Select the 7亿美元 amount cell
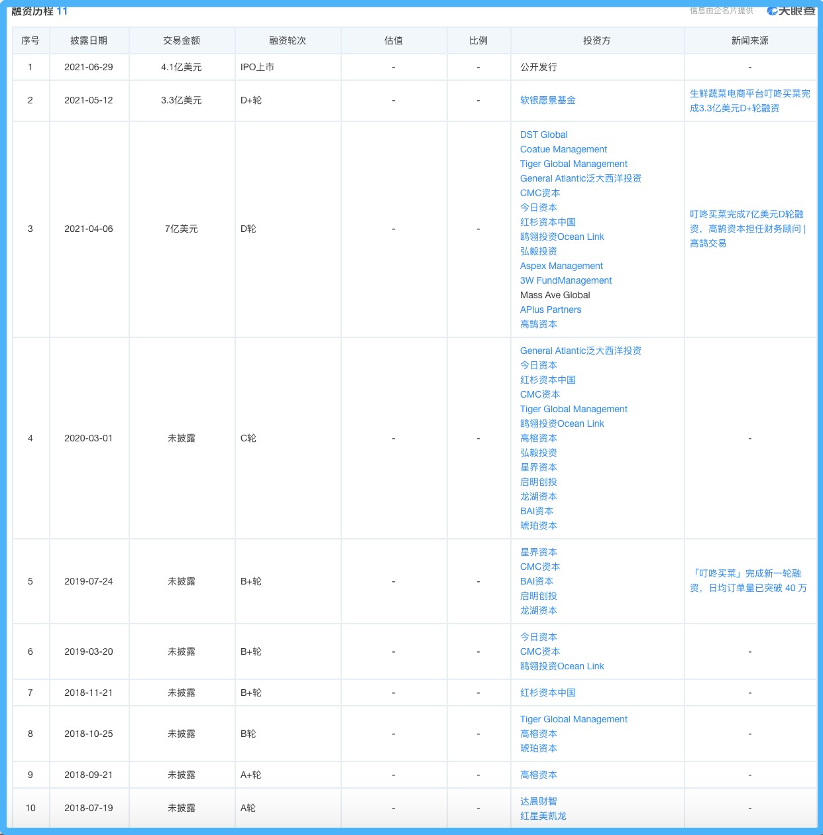This screenshot has height=835, width=823. pyautogui.click(x=182, y=229)
